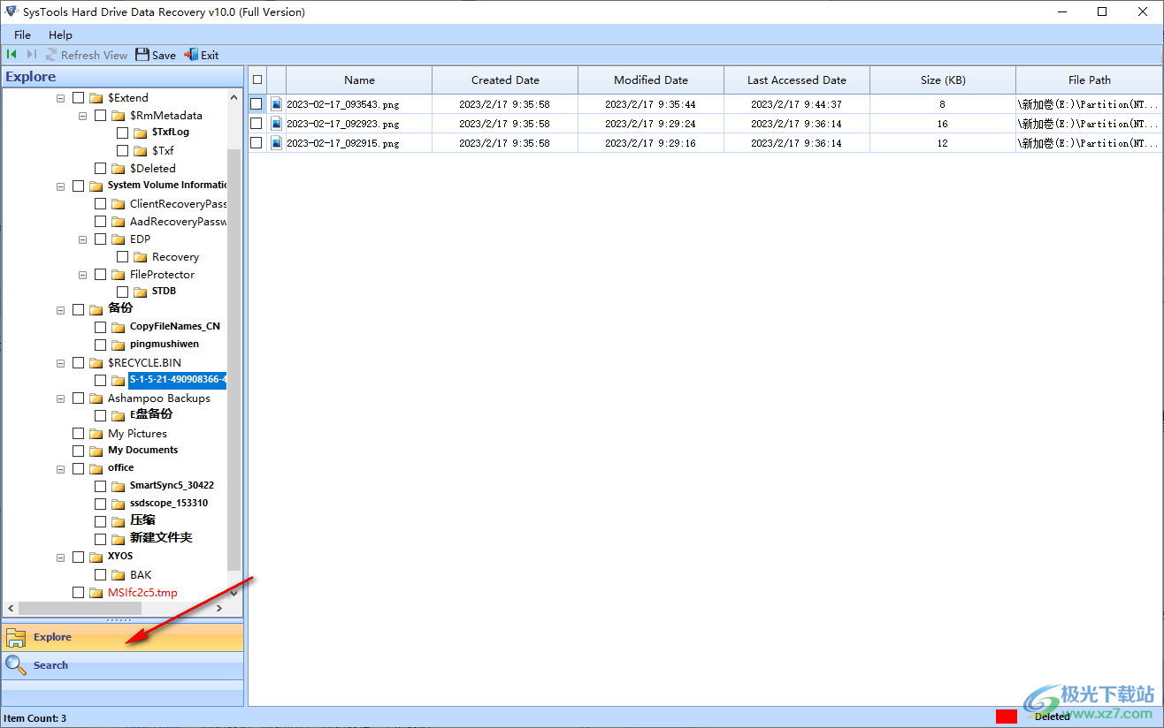Sort by Last Accessed Date column header
This screenshot has height=728, width=1164.
[797, 80]
